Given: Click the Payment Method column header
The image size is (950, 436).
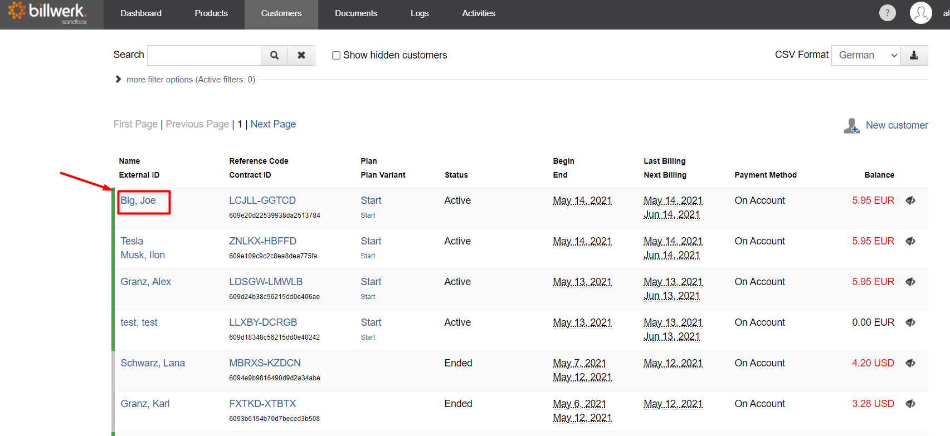Looking at the screenshot, I should (x=766, y=175).
